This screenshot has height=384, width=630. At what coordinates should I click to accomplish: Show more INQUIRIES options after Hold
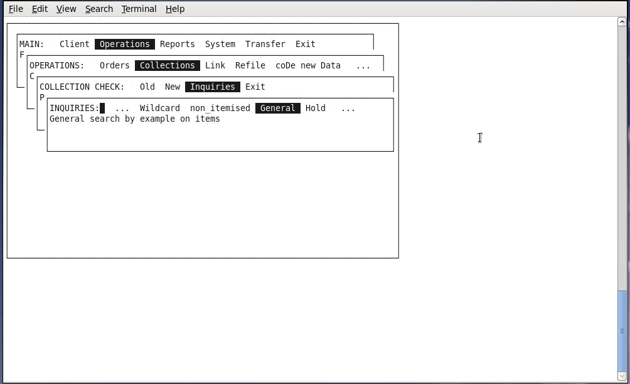click(348, 108)
